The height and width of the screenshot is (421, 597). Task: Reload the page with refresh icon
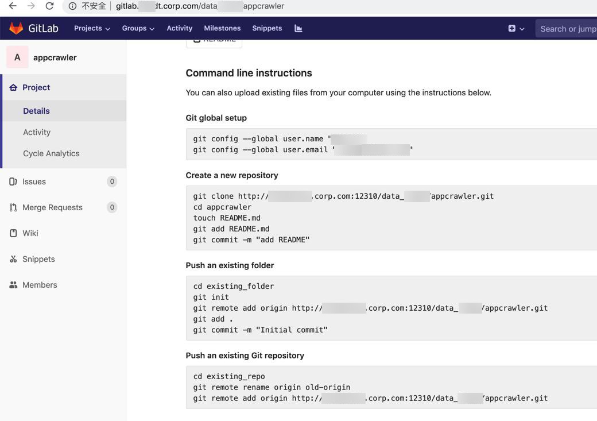tap(49, 6)
